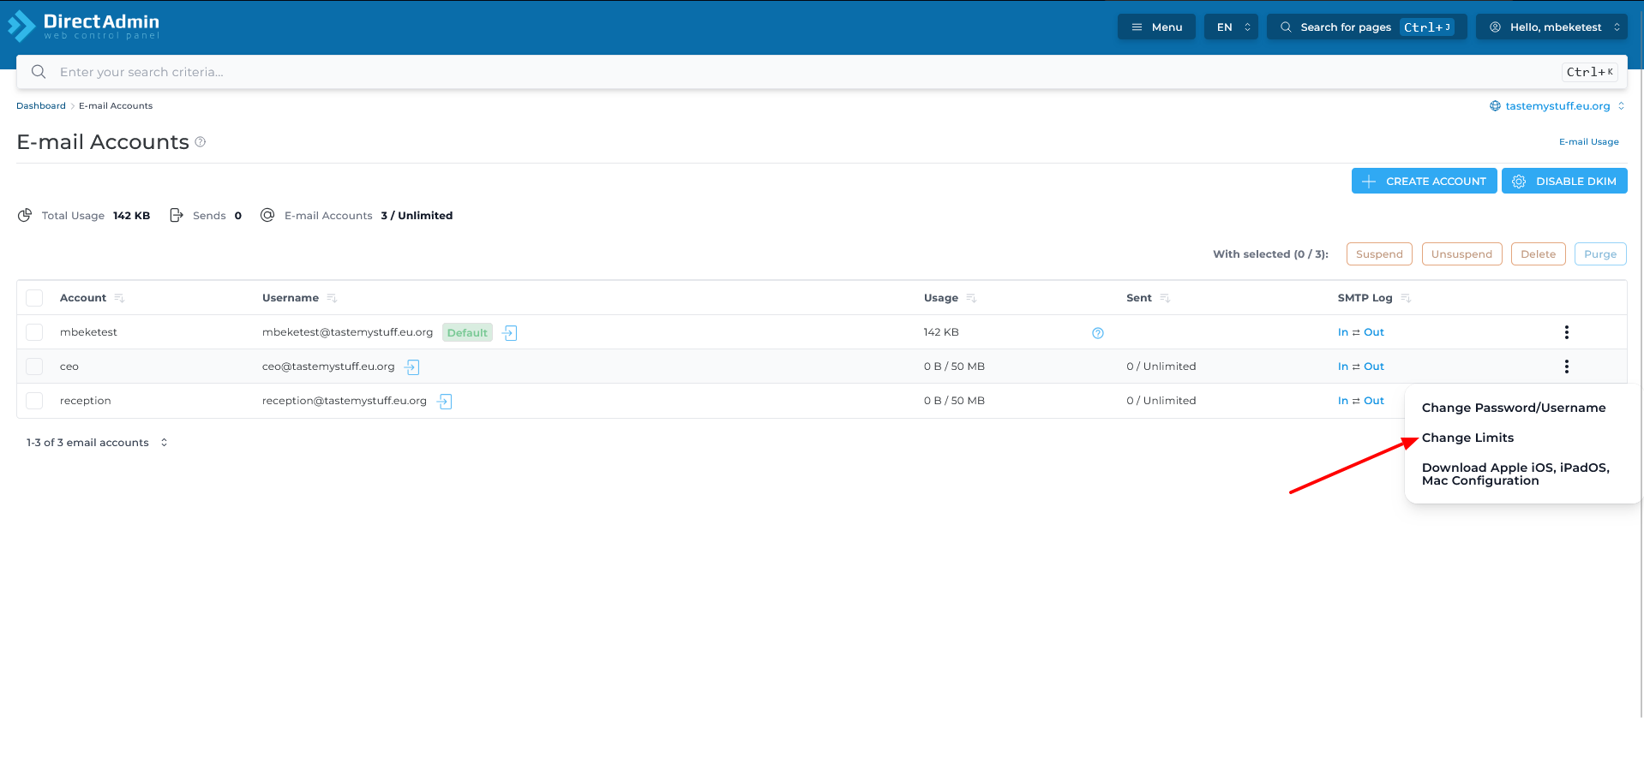The image size is (1644, 757).
Task: Click the login icon beside mbeketest@tastemystuff.eu.org
Action: pos(510,333)
